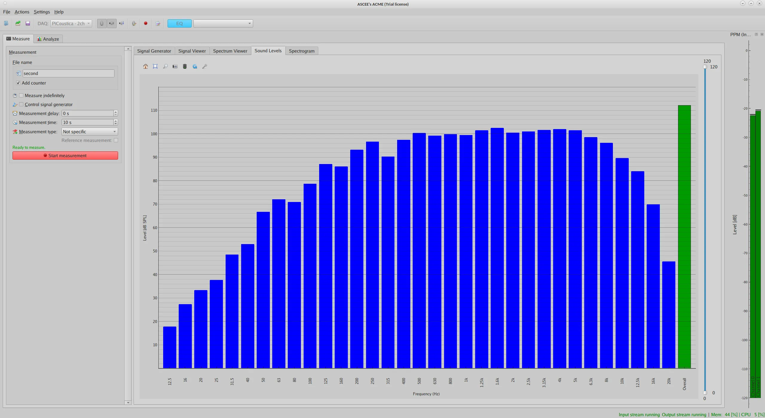The width and height of the screenshot is (765, 418).
Task: Open the File menu
Action: (x=7, y=12)
